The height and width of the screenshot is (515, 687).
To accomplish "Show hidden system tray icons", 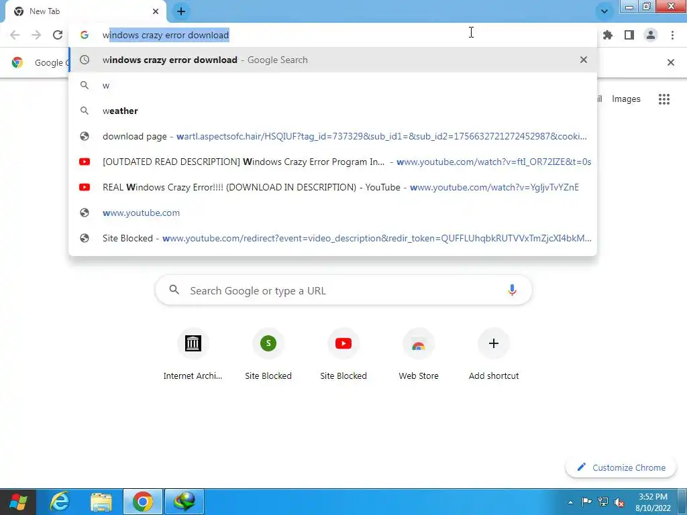I will pos(570,502).
